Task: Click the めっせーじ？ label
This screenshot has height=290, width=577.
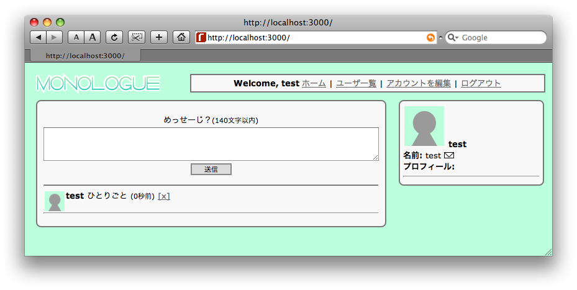Action: coord(188,120)
